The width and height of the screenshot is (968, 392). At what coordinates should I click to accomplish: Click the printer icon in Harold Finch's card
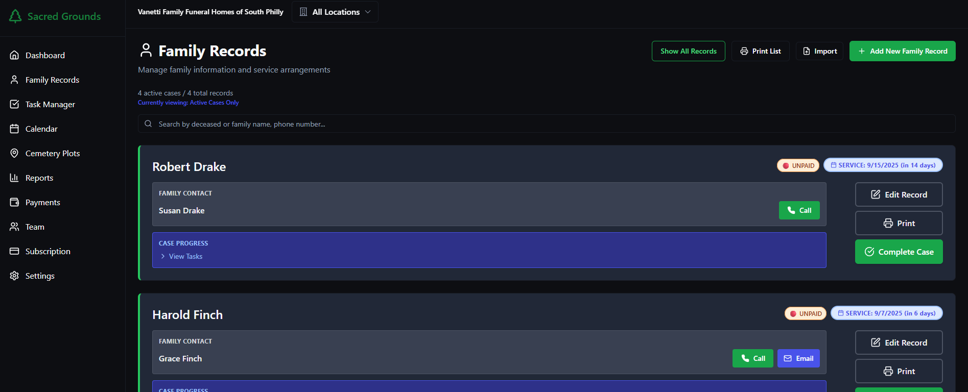(888, 371)
